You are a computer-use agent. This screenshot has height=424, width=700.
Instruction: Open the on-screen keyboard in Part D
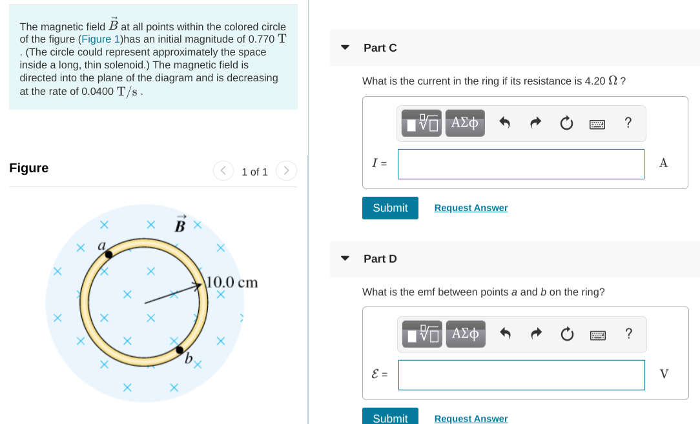pyautogui.click(x=598, y=334)
